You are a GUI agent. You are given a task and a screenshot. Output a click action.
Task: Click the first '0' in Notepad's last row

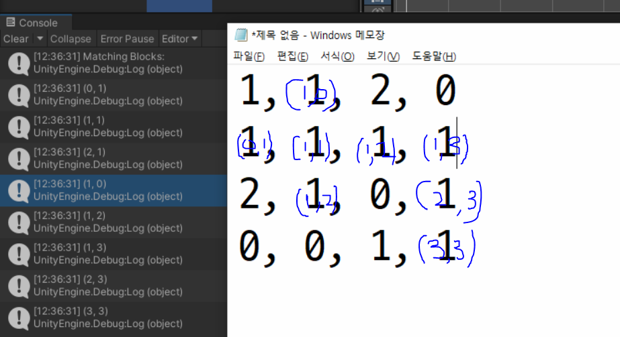[x=249, y=247]
